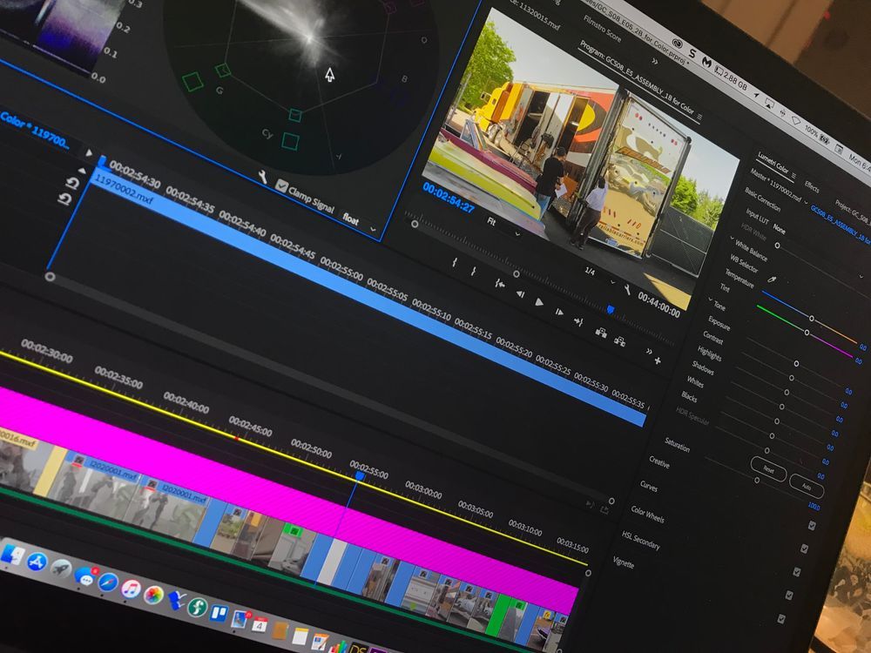Viewport: 871px width, 653px height.
Task: Collapse the Tone section
Action: pos(711,300)
